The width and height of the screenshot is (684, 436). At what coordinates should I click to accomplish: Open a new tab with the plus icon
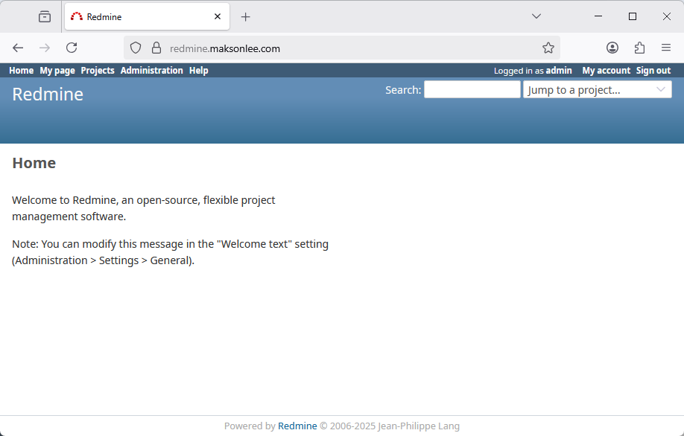[246, 17]
